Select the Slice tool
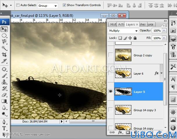177x139 pixels. click(x=4, y=61)
